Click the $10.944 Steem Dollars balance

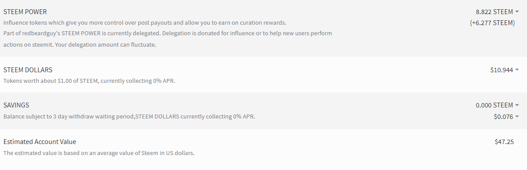[x=501, y=70]
